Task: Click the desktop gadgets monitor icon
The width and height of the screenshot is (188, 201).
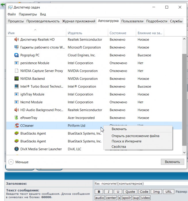Action: 16,47
